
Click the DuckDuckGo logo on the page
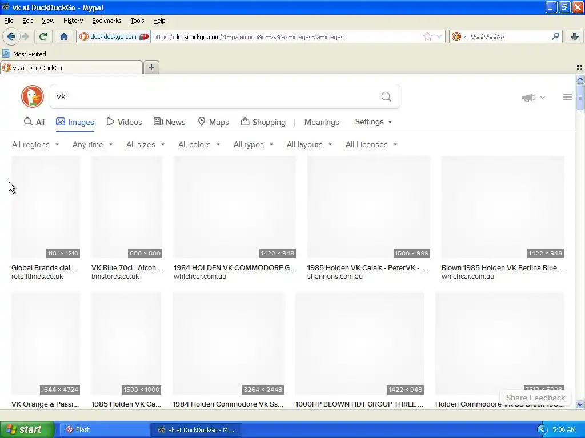(33, 96)
